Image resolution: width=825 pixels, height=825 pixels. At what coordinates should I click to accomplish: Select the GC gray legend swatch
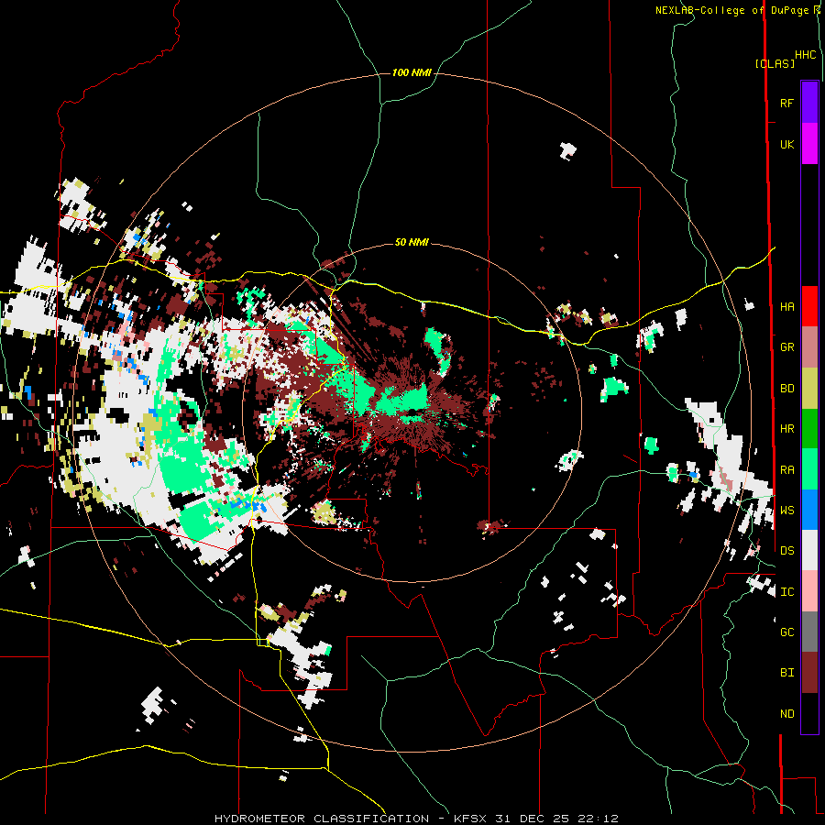tap(809, 632)
